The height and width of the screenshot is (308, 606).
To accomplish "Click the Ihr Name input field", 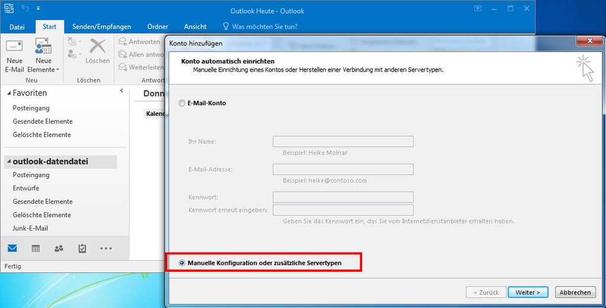I will point(343,141).
